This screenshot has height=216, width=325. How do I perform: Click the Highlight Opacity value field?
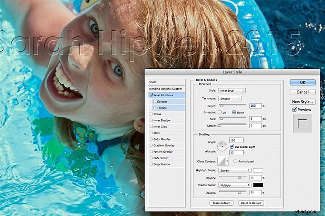[256, 178]
